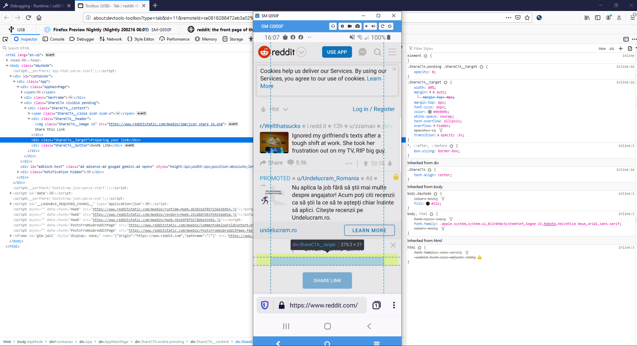Screen dimensions: 637x346
Task: Expand the head element in the HTML tree
Action: pyautogui.click(x=7, y=60)
